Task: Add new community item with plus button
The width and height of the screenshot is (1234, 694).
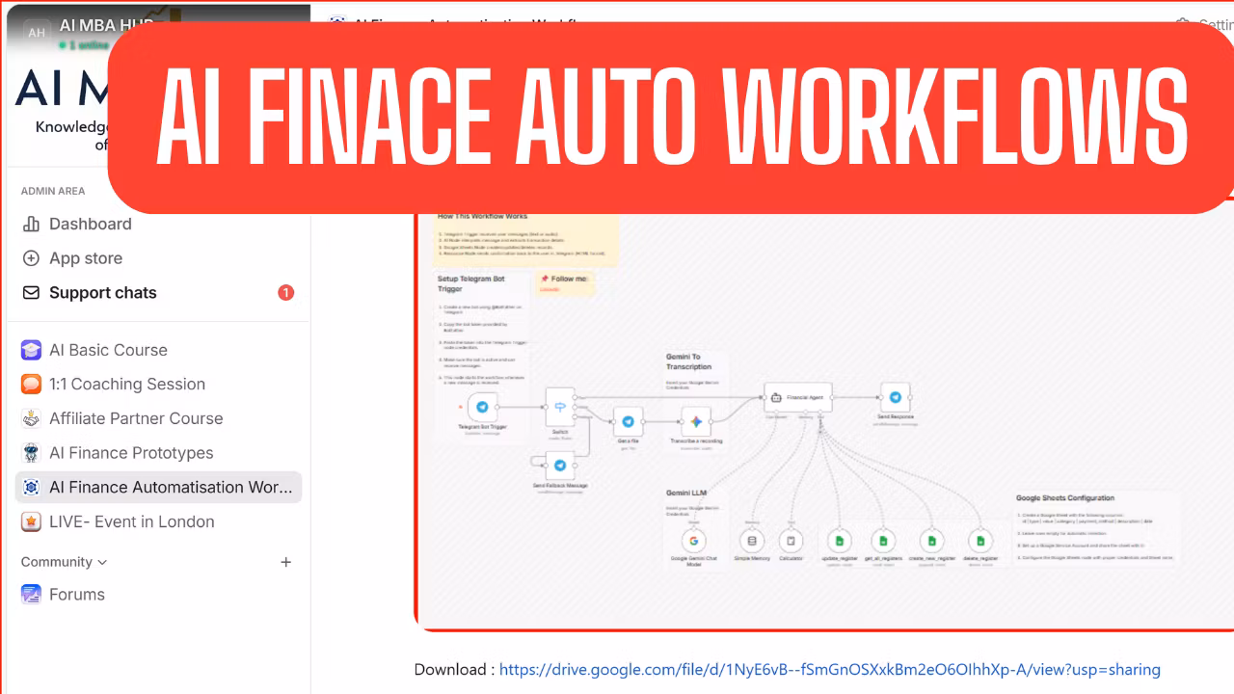Action: [x=285, y=562]
